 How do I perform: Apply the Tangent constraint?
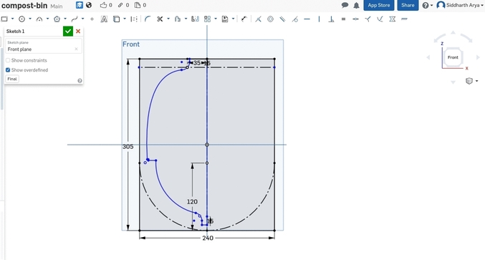point(294,19)
